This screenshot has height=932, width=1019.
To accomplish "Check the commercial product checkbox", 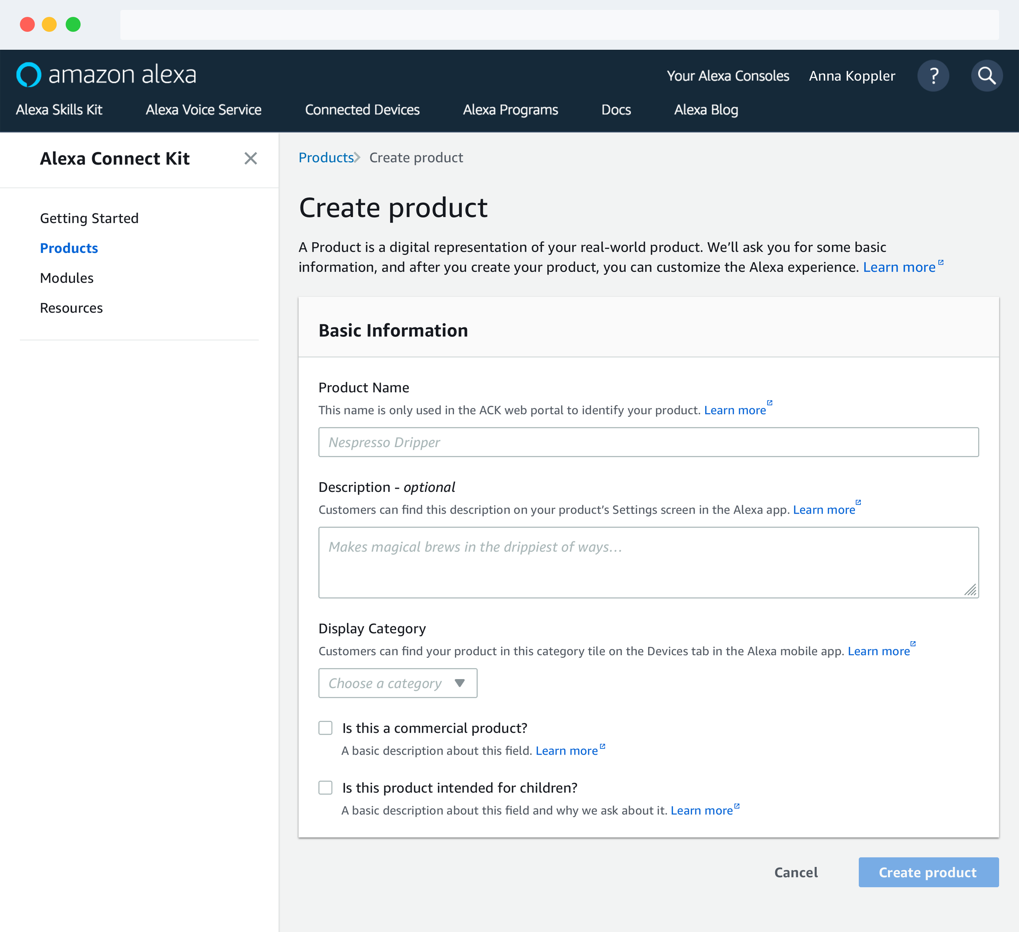I will tap(326, 728).
